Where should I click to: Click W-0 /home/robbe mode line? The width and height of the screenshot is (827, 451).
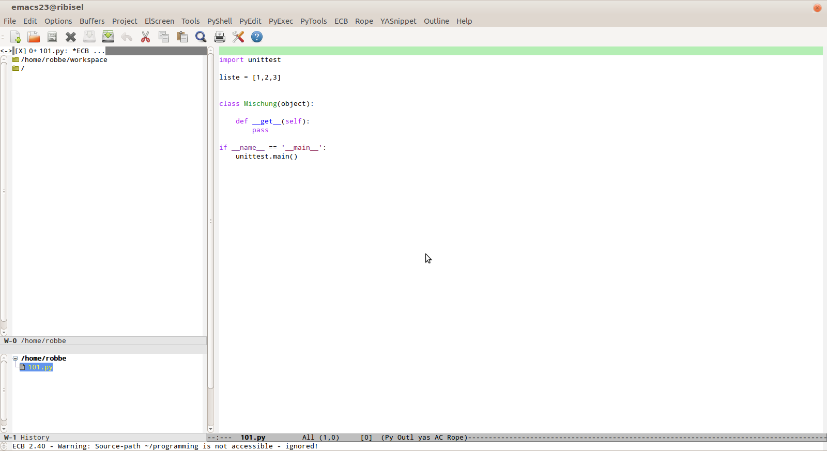click(x=103, y=341)
